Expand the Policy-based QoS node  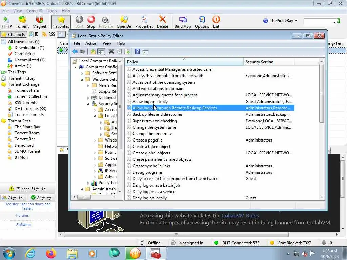(x=88, y=183)
